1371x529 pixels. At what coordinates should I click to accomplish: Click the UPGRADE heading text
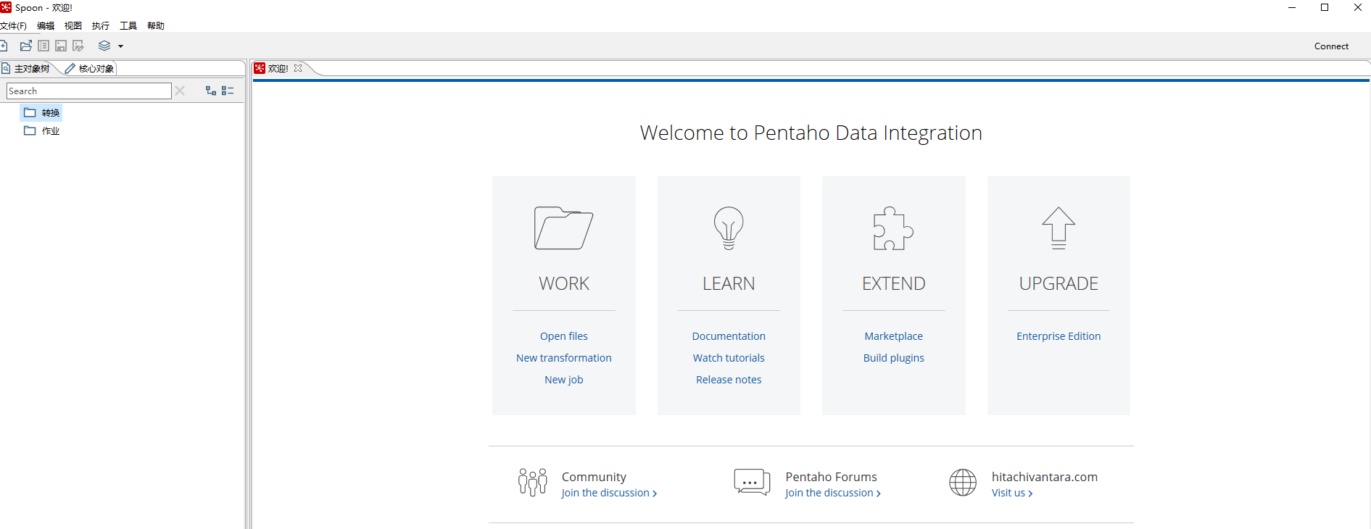(x=1059, y=283)
